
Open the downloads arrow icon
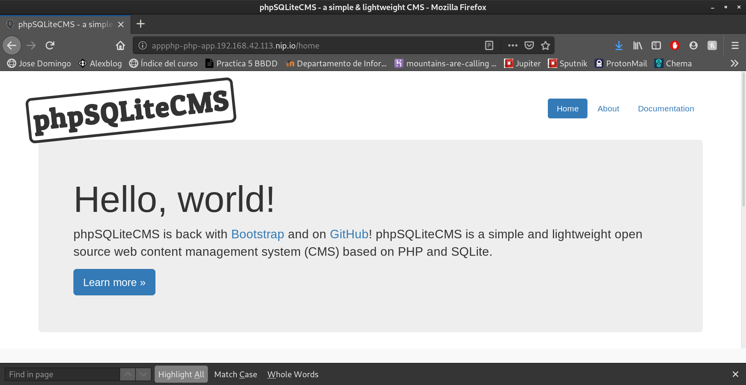(619, 45)
